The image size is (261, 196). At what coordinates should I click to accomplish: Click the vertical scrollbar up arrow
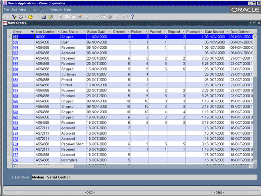255,36
